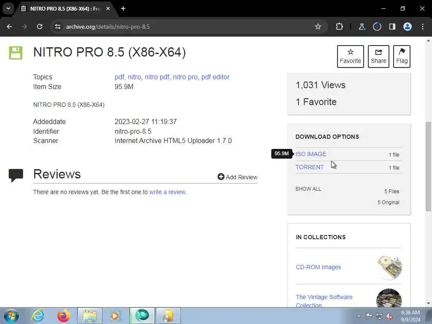Download the TORRENT file

(x=309, y=167)
